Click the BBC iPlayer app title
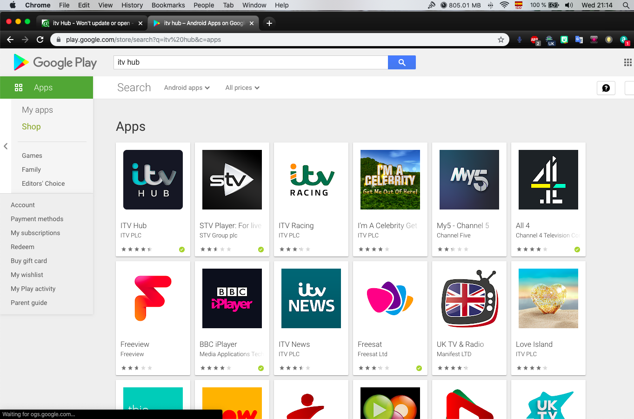The height and width of the screenshot is (419, 634). [218, 345]
